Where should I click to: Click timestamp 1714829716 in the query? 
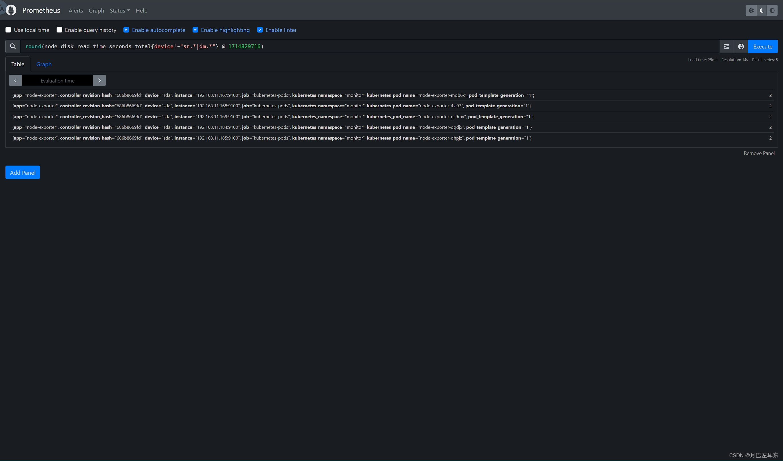click(x=244, y=46)
